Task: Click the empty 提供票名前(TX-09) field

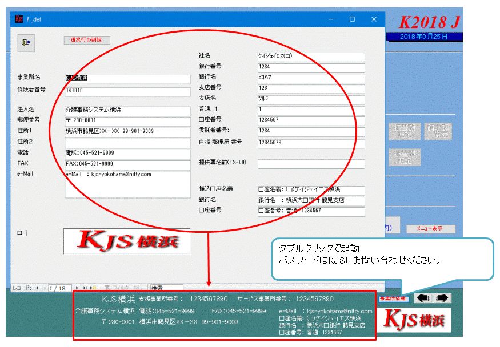Action: [310, 164]
